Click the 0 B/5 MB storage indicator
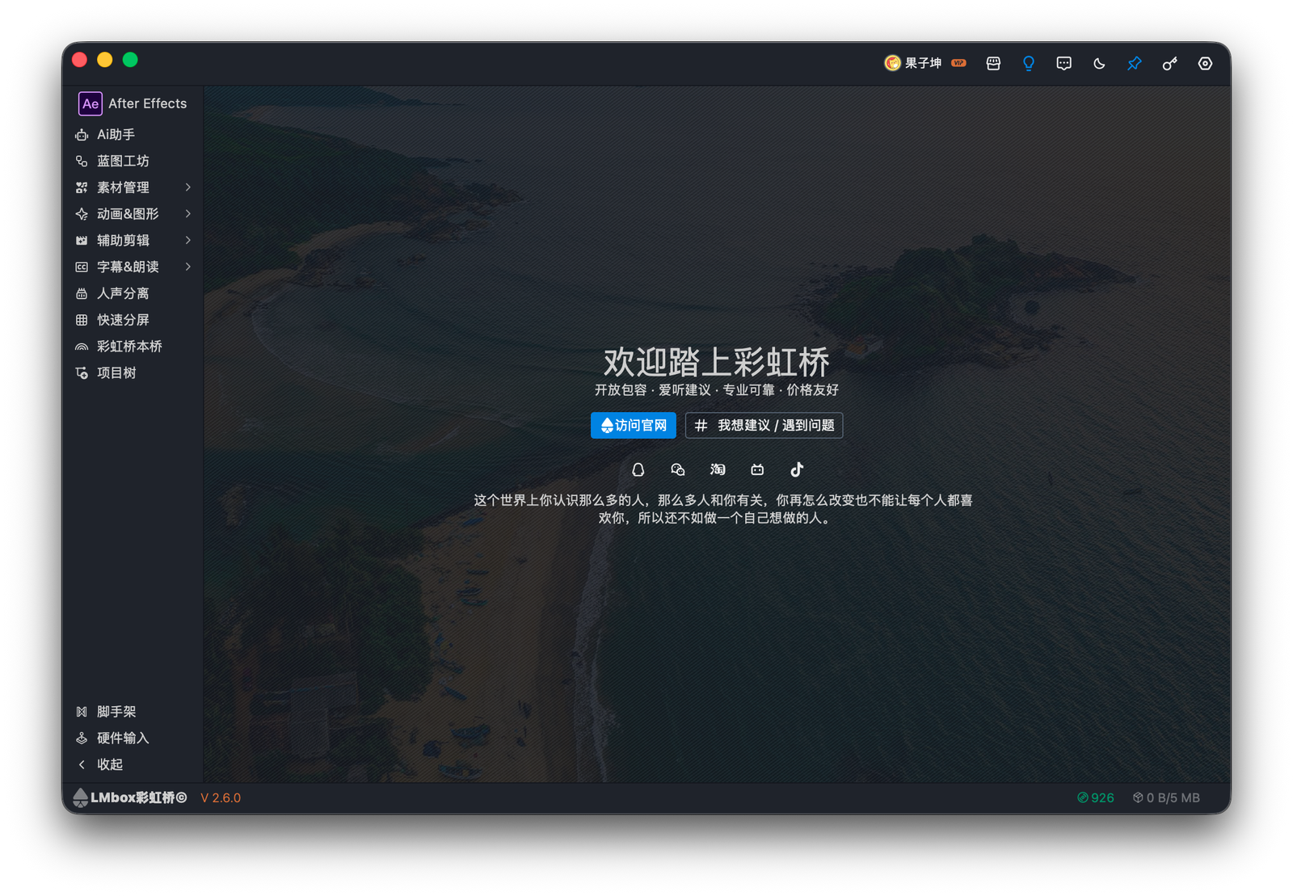Viewport: 1293px width, 896px height. point(1166,798)
